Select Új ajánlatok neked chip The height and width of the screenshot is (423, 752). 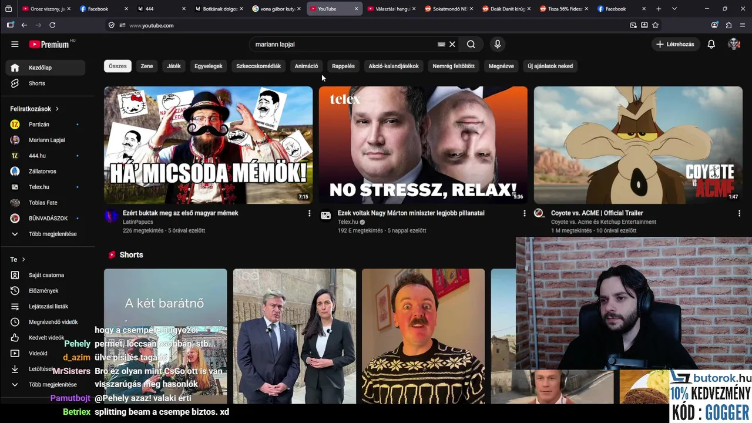[550, 66]
